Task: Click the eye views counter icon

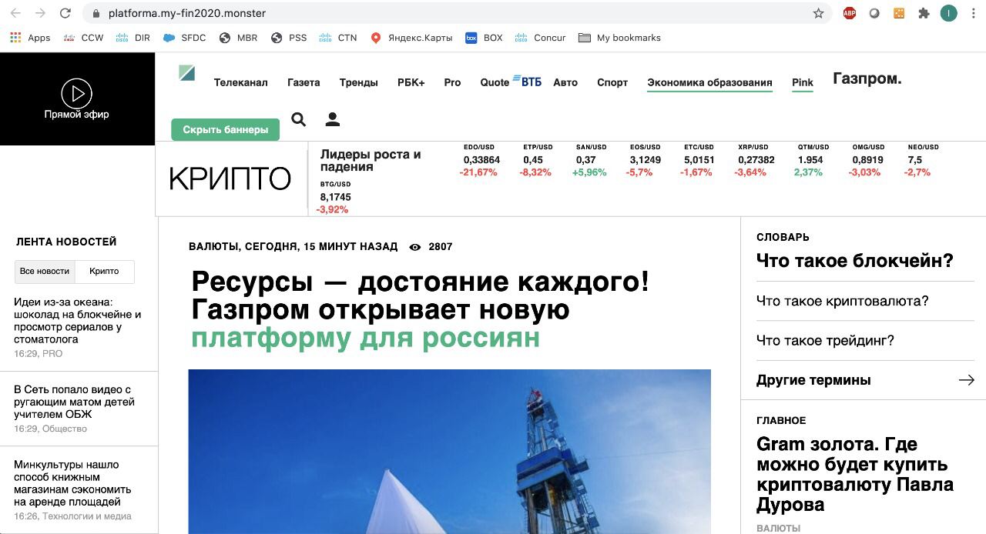Action: point(415,247)
